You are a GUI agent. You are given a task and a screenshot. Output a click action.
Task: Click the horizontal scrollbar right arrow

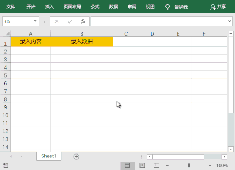(224, 157)
